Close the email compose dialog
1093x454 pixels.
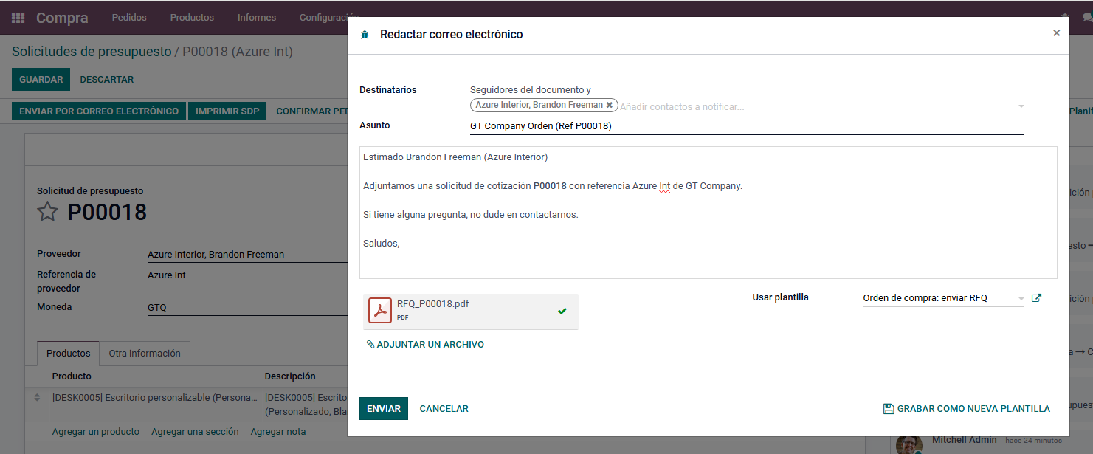(x=1056, y=33)
